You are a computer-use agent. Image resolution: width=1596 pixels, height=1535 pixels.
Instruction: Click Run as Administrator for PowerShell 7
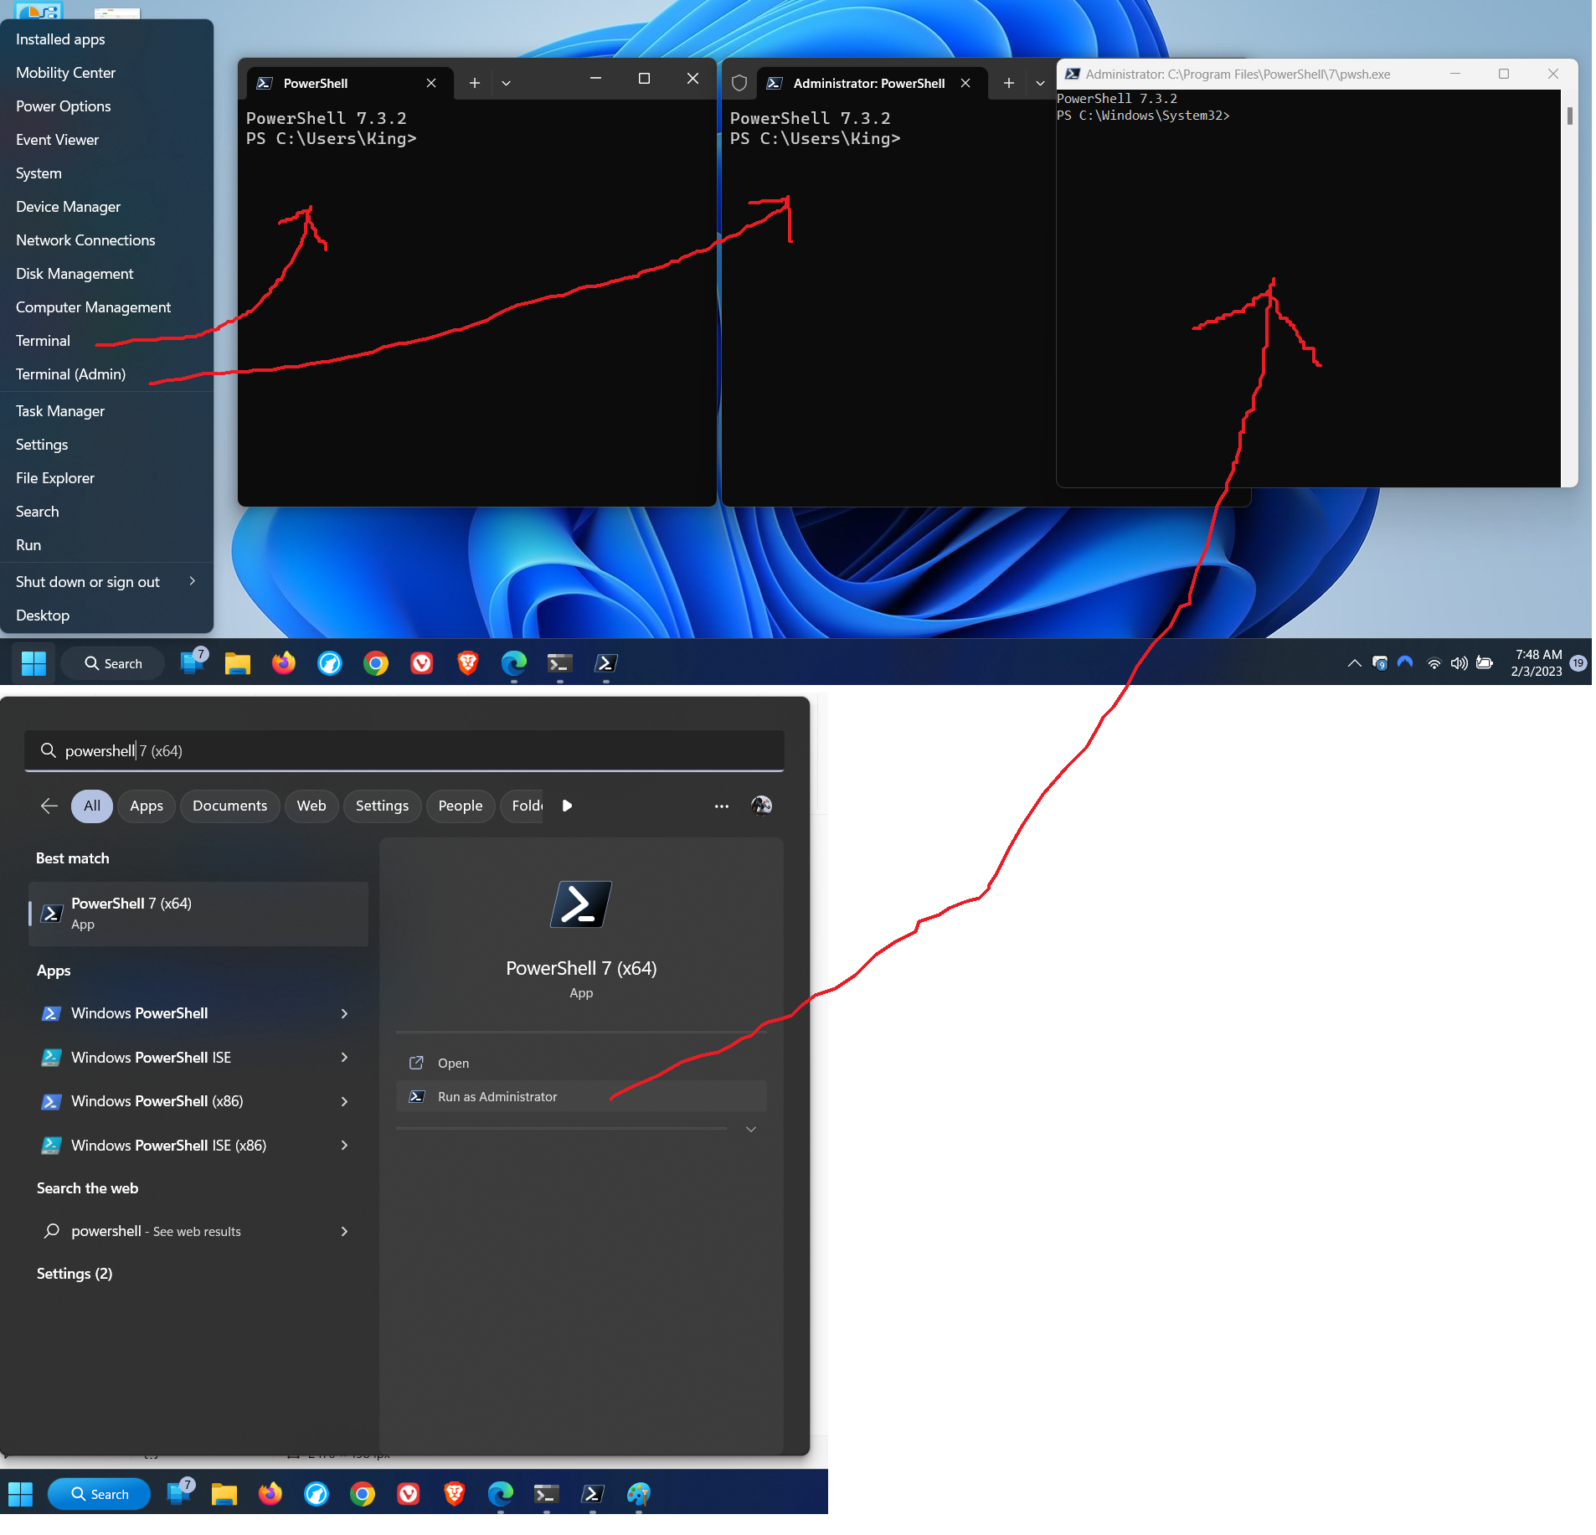(581, 1096)
